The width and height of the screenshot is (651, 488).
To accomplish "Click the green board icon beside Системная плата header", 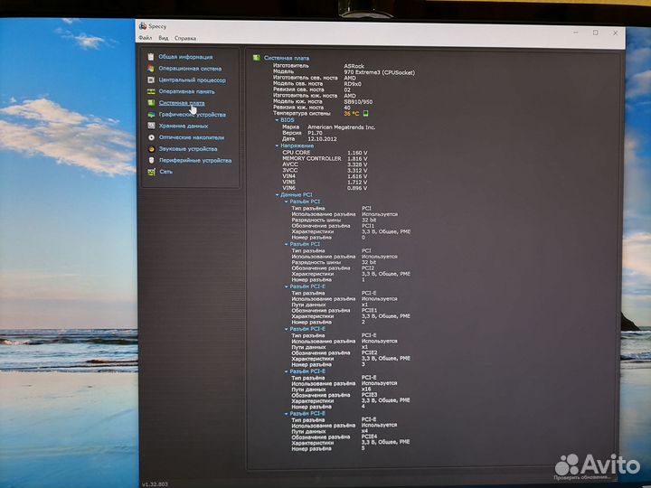I will pos(257,58).
